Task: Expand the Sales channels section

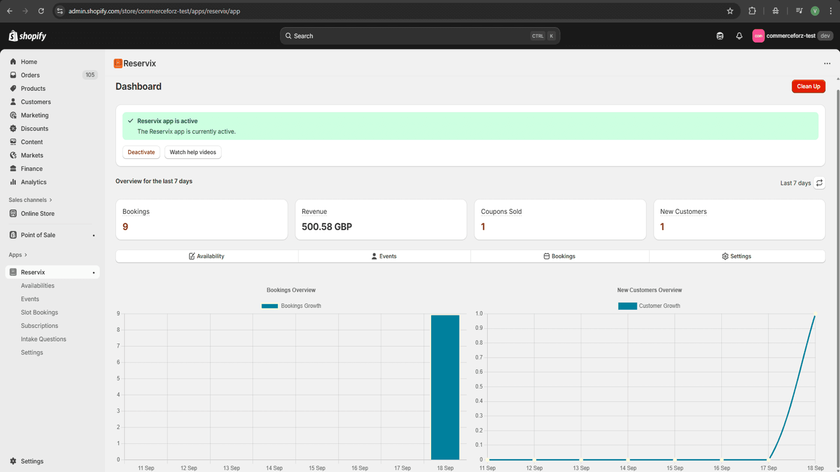Action: point(30,200)
